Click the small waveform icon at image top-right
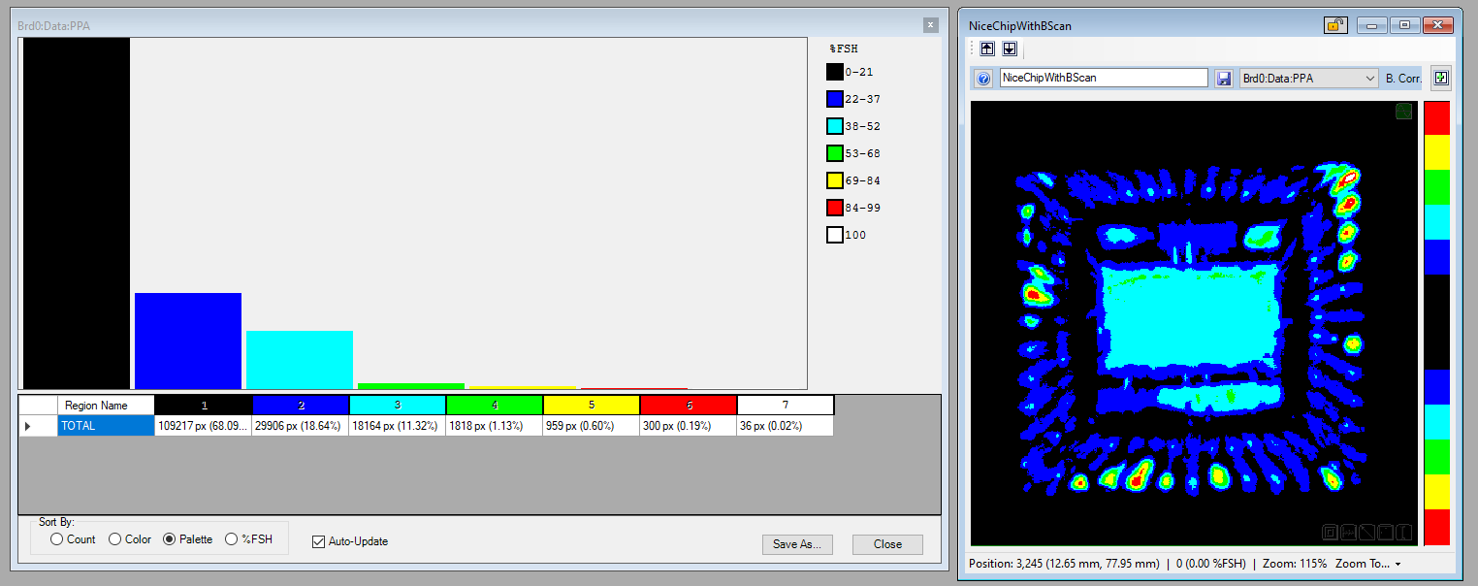 [x=1403, y=112]
